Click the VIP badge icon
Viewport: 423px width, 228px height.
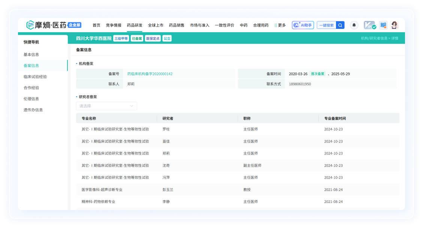(x=370, y=25)
